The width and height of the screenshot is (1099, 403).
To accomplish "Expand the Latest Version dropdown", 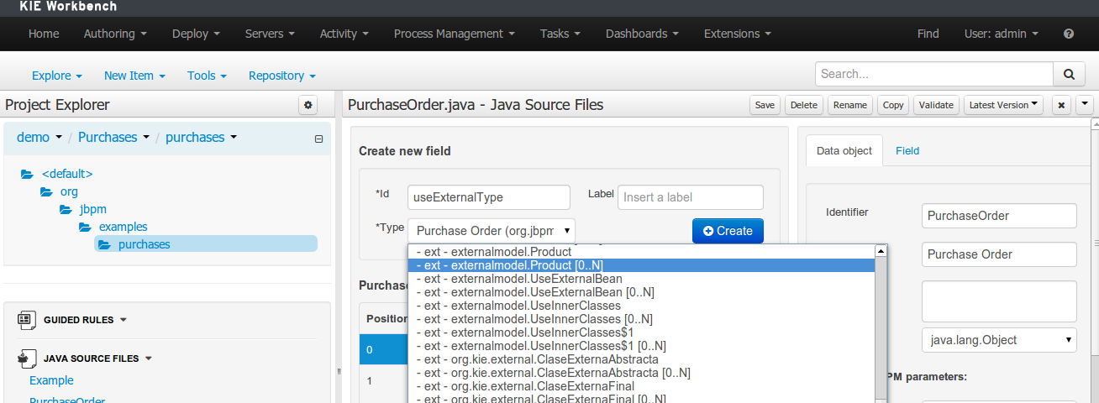I will (1003, 105).
